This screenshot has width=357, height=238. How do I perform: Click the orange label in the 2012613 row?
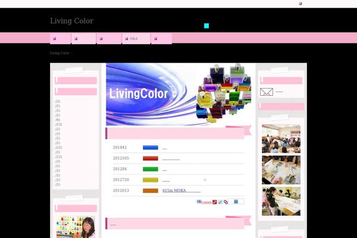pos(151,190)
